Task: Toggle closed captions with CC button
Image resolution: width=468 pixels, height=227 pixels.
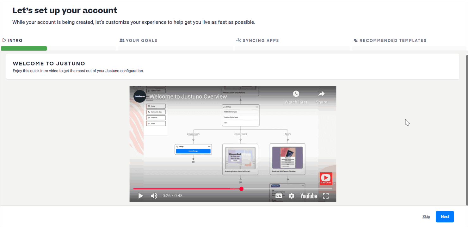Action: tap(278, 196)
